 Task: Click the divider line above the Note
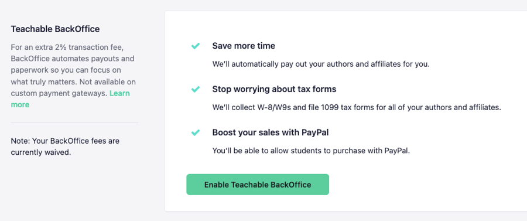[x=74, y=123]
